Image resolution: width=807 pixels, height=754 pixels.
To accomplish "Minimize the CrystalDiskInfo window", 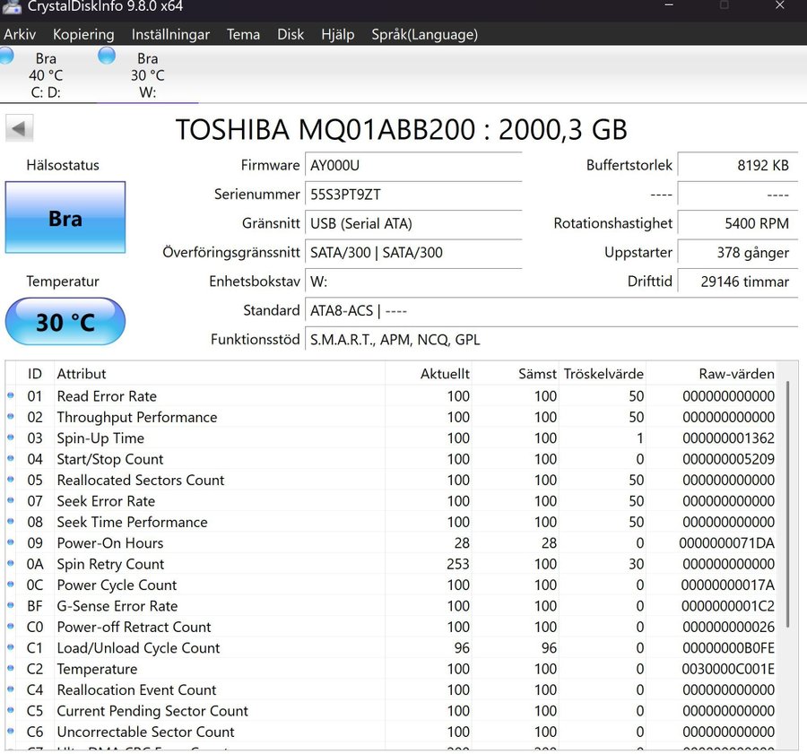I will 669,5.
